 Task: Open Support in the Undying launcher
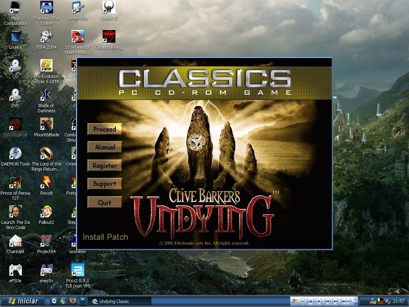[105, 184]
